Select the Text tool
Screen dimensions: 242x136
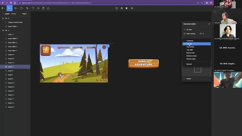point(33,8)
